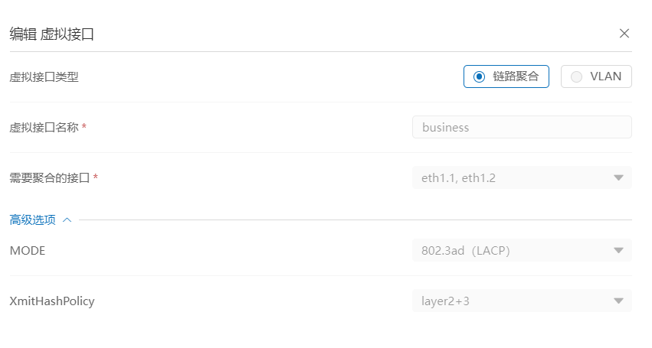652x348 pixels.
Task: Click the 链路聚合 option text
Action: point(516,76)
